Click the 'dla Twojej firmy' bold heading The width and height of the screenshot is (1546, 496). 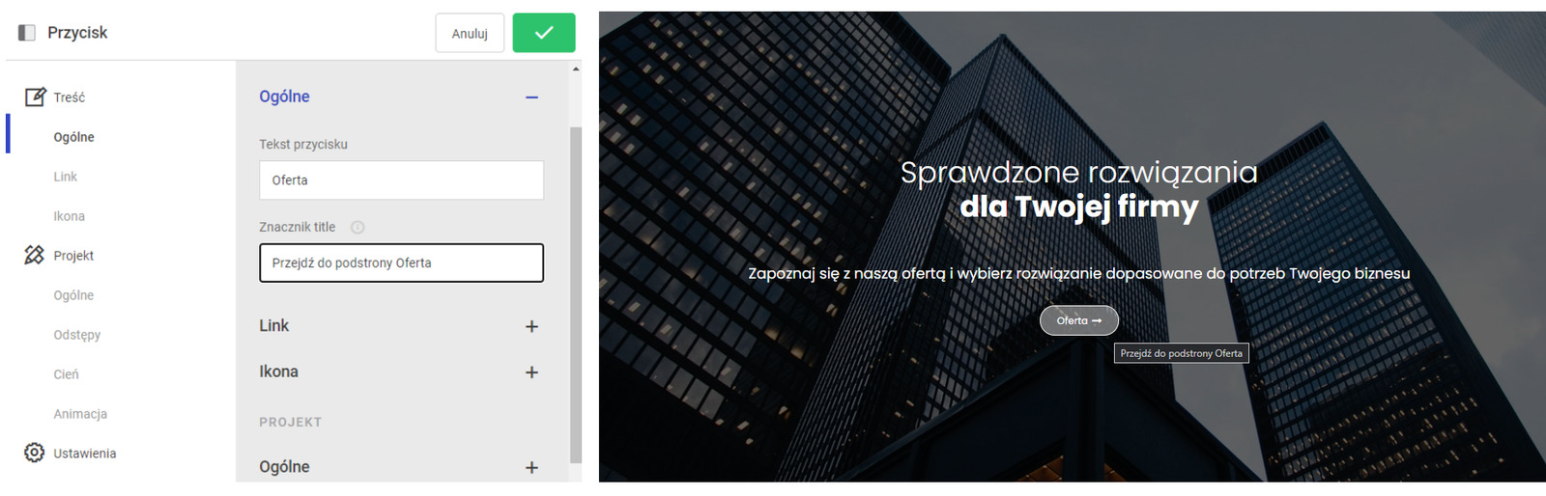[x=1078, y=207]
